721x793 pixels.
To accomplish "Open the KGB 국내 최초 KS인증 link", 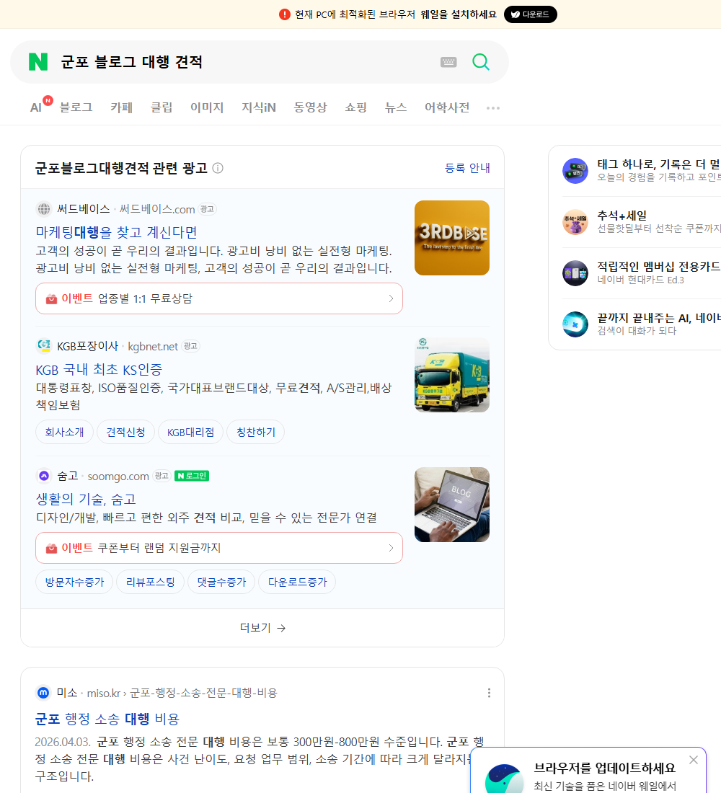I will (x=99, y=370).
